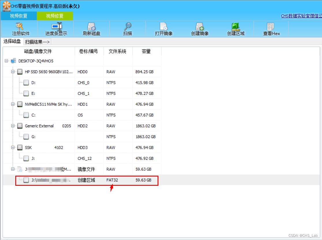This screenshot has height=240, width=322.
Task: Check the G: partition checkbox
Action: [x=26, y=137]
